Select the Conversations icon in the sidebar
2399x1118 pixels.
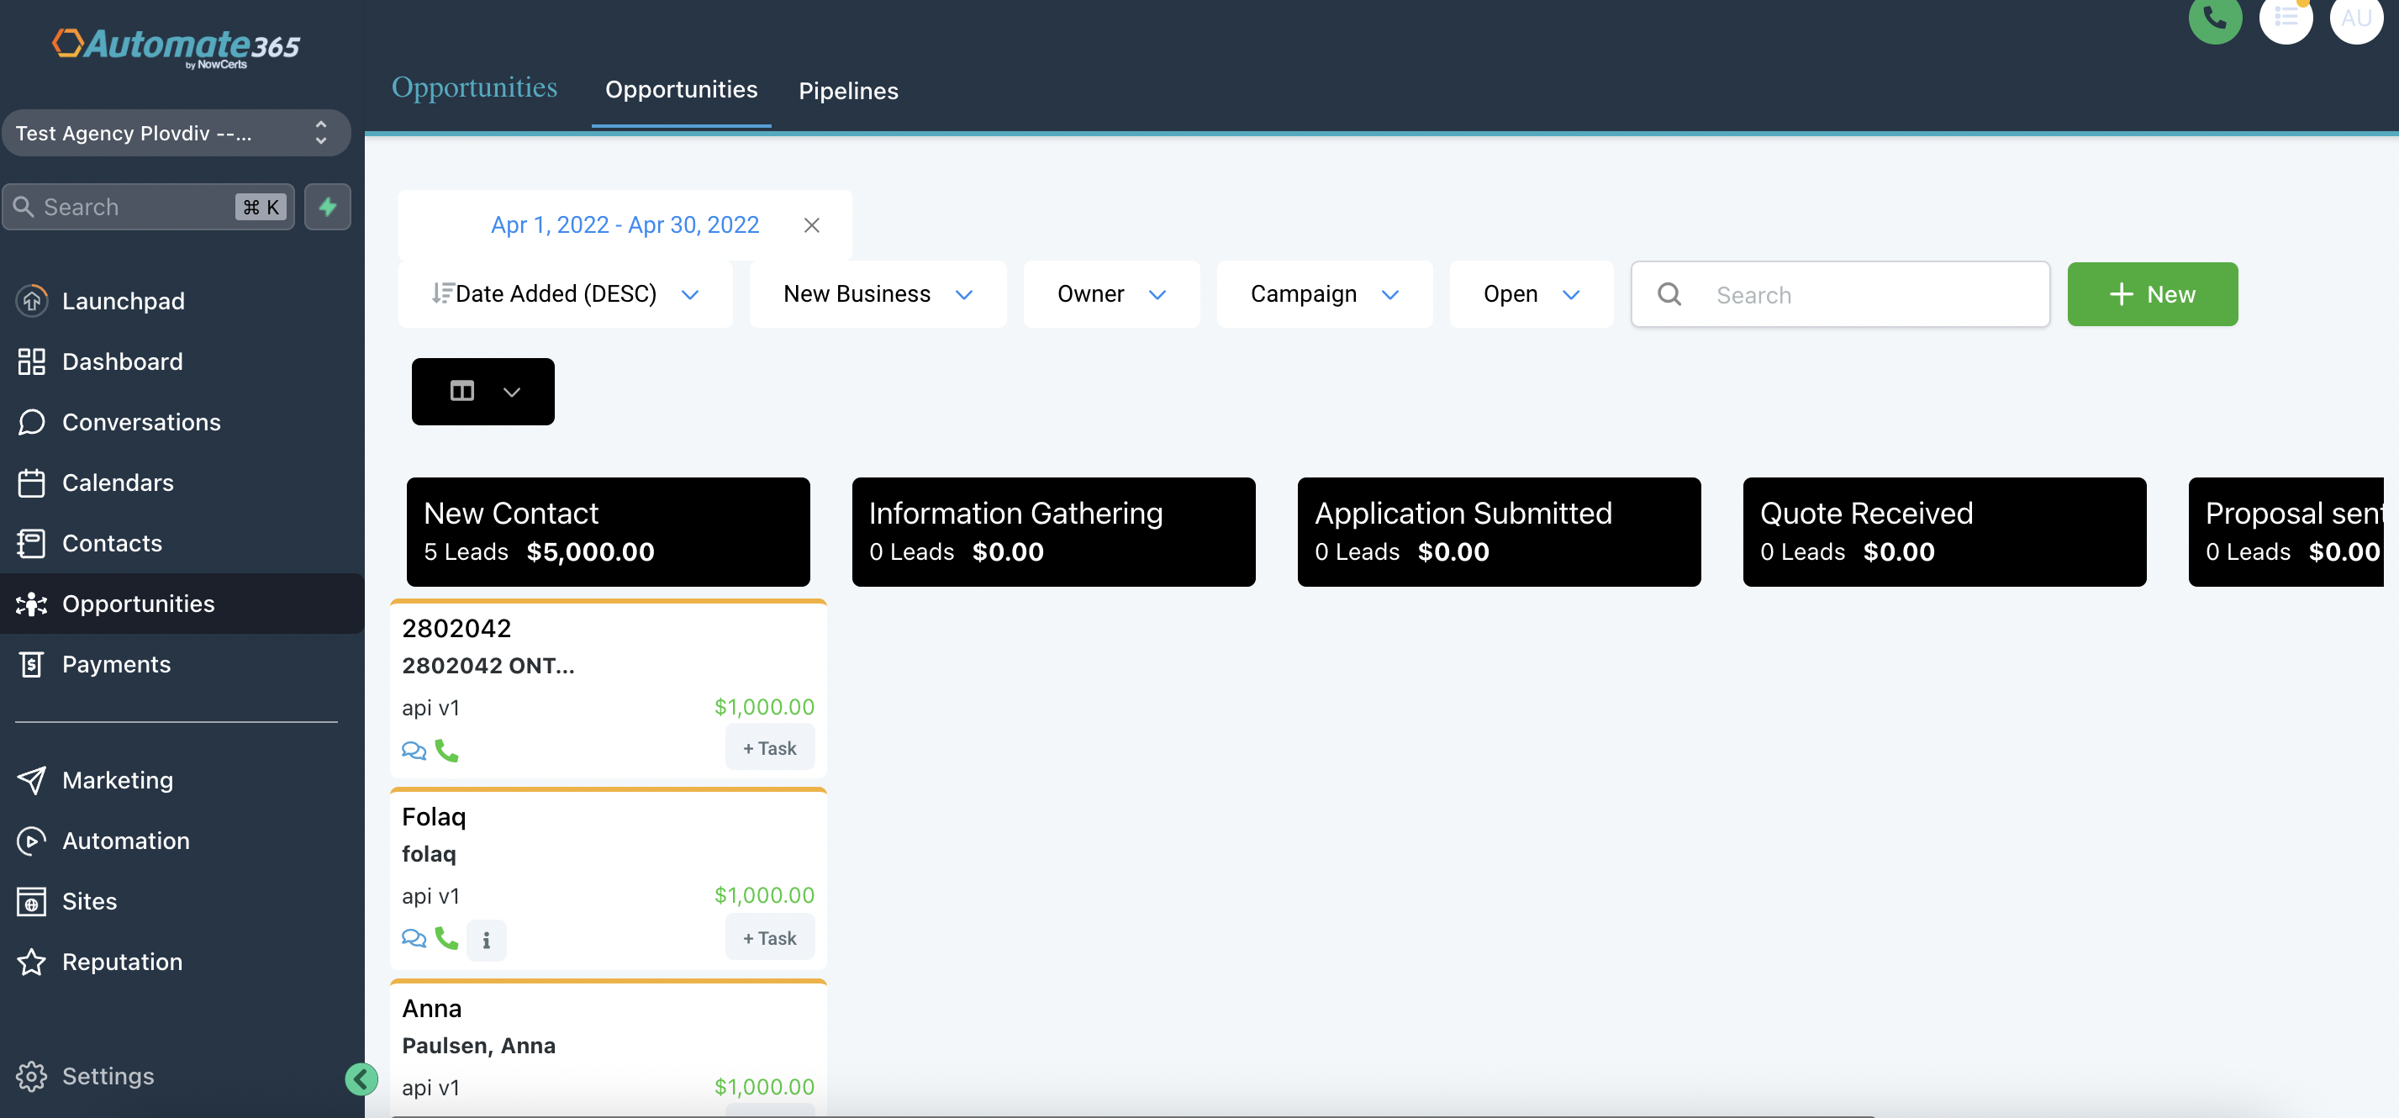tap(32, 422)
